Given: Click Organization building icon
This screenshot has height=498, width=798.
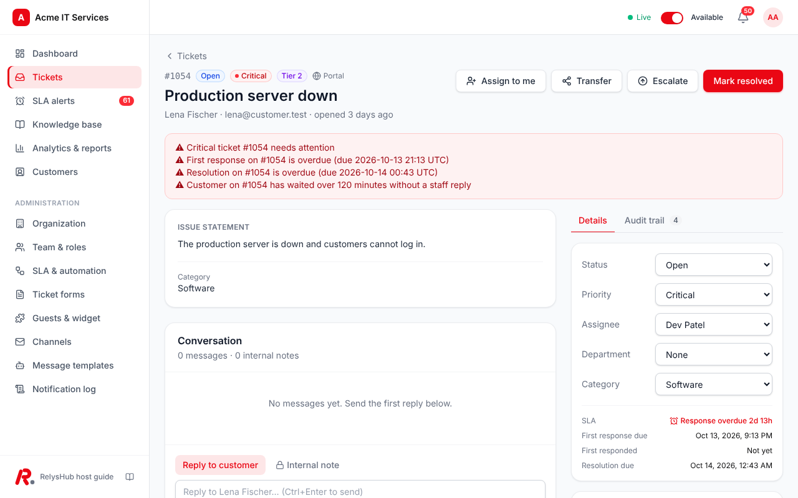Looking at the screenshot, I should point(20,223).
